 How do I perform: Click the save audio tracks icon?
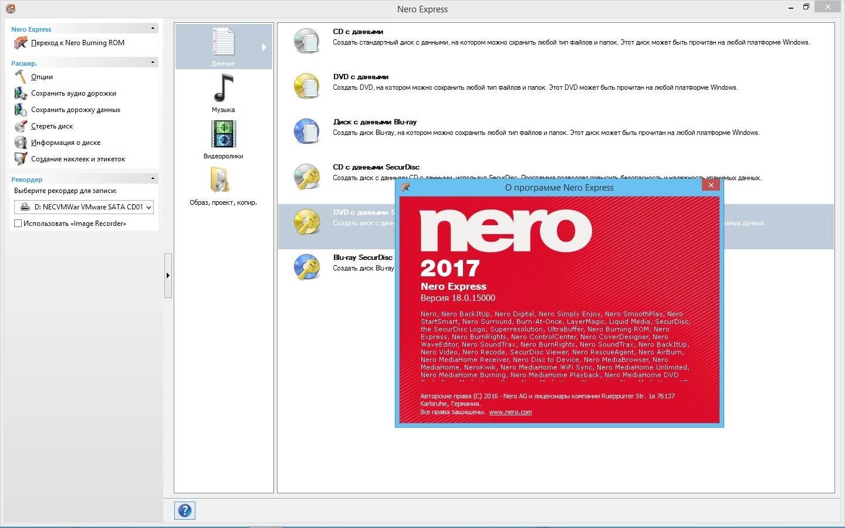click(21, 93)
